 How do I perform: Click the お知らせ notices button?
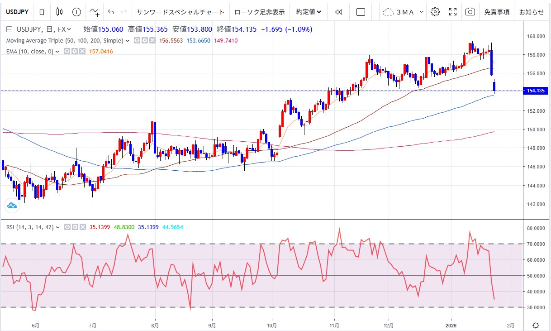(x=532, y=12)
